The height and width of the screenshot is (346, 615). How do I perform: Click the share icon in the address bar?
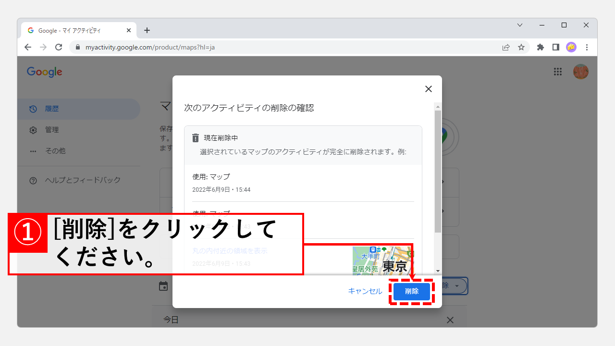(506, 47)
